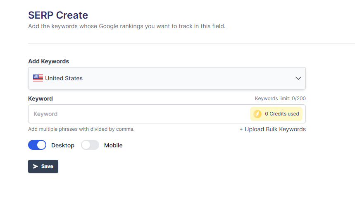Open the United States country dropdown
Image resolution: width=355 pixels, height=202 pixels.
167,78
